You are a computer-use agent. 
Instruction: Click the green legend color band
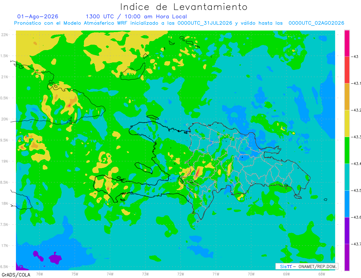(x=347, y=150)
